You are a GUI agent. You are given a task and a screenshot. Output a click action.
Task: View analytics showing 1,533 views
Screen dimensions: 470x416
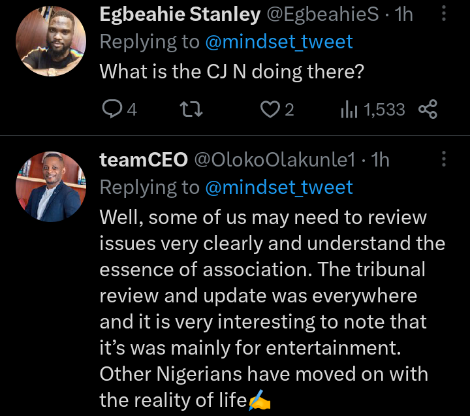click(373, 109)
